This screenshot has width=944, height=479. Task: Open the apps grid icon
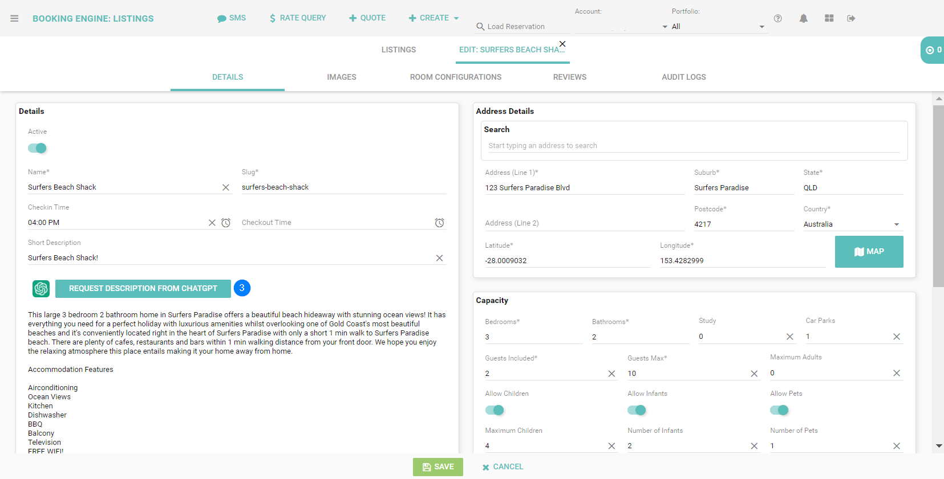pos(829,18)
